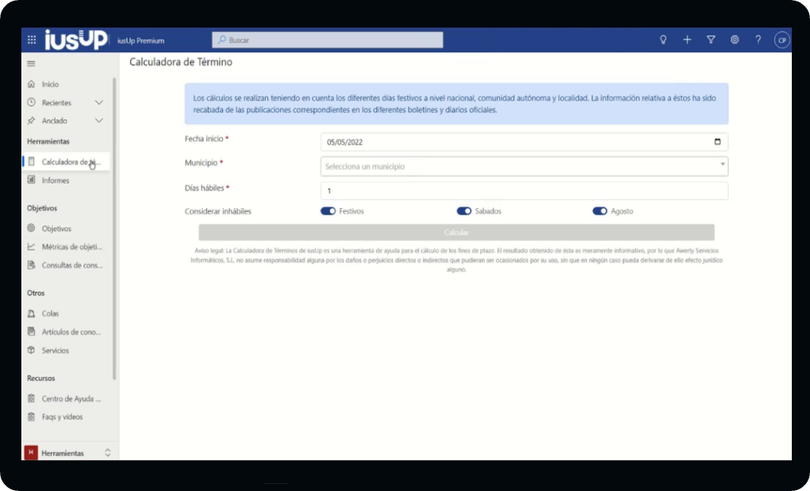Open the Municipio dropdown
The width and height of the screenshot is (810, 491).
click(x=524, y=166)
